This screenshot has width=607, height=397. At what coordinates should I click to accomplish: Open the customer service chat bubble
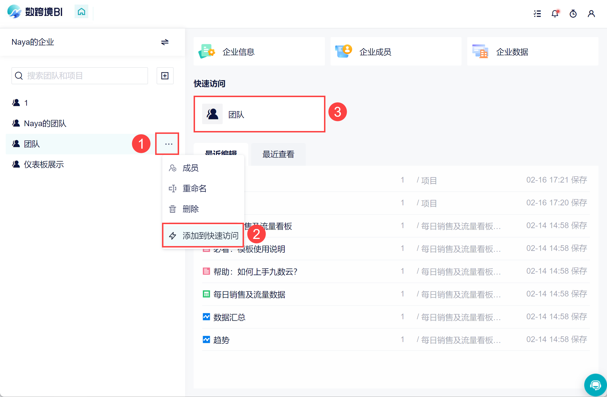595,385
